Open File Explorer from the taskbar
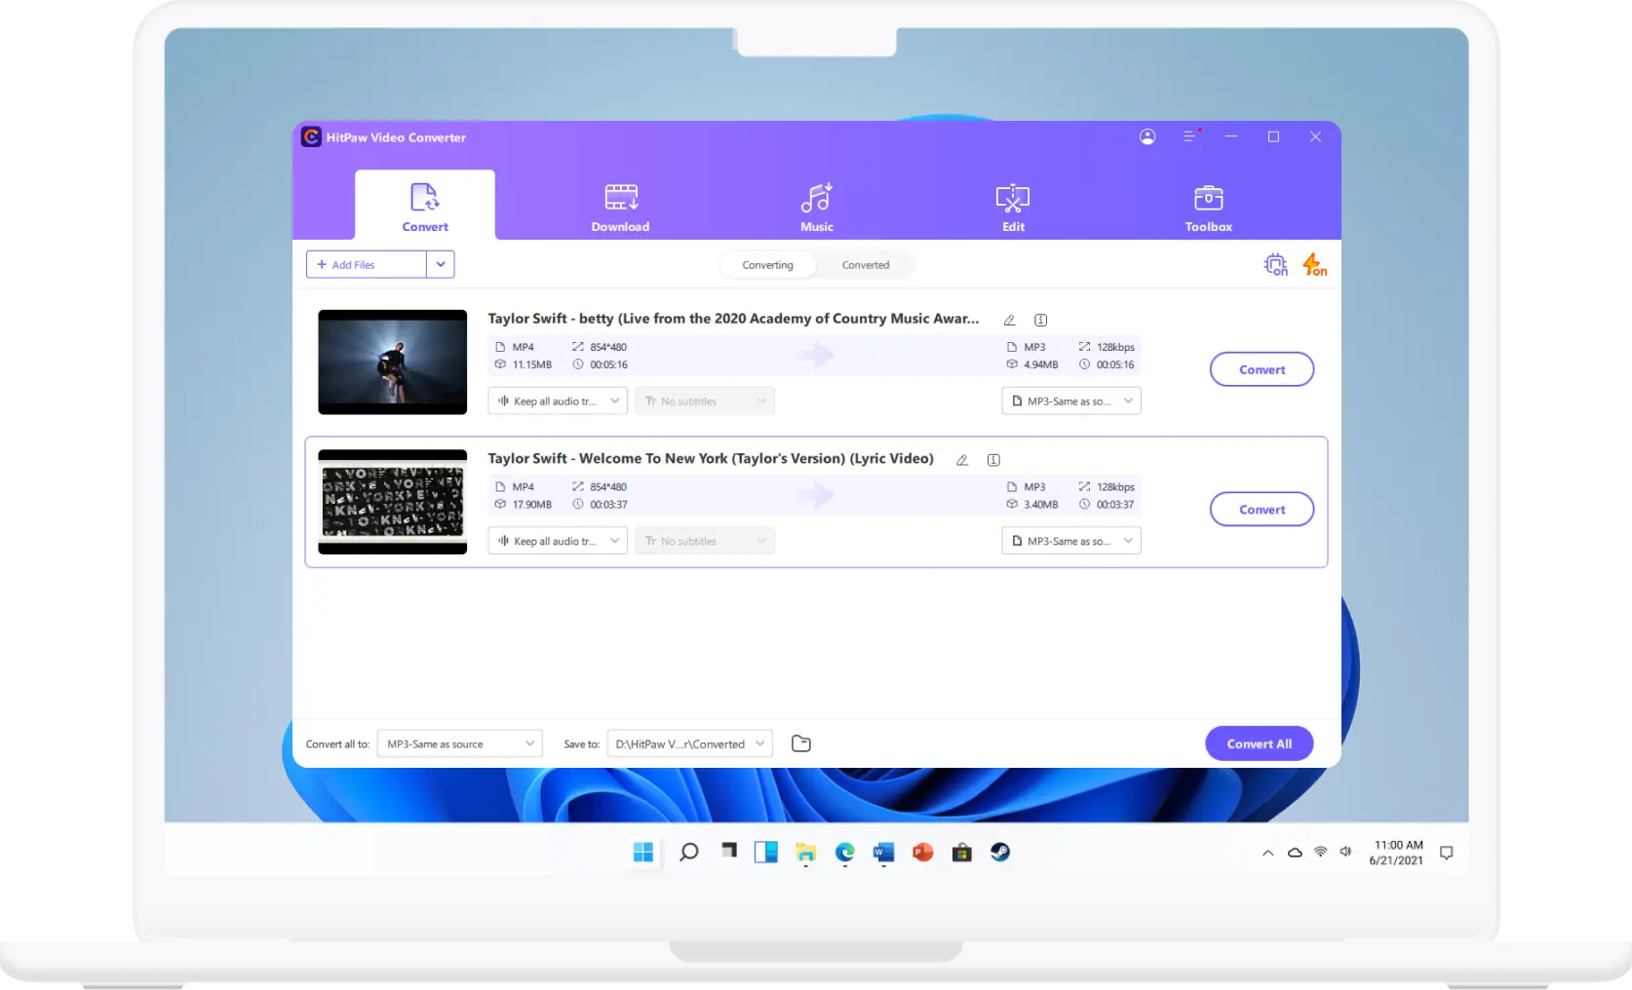 pos(805,853)
